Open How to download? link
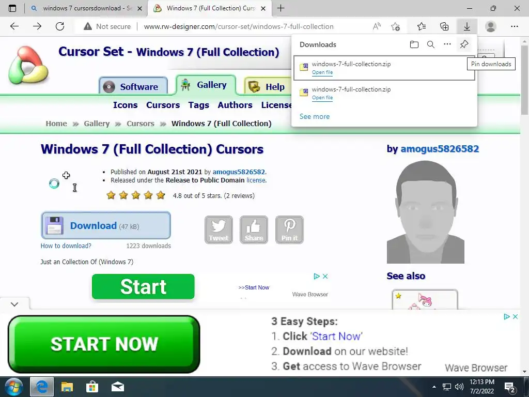The image size is (529, 397). pyautogui.click(x=66, y=246)
